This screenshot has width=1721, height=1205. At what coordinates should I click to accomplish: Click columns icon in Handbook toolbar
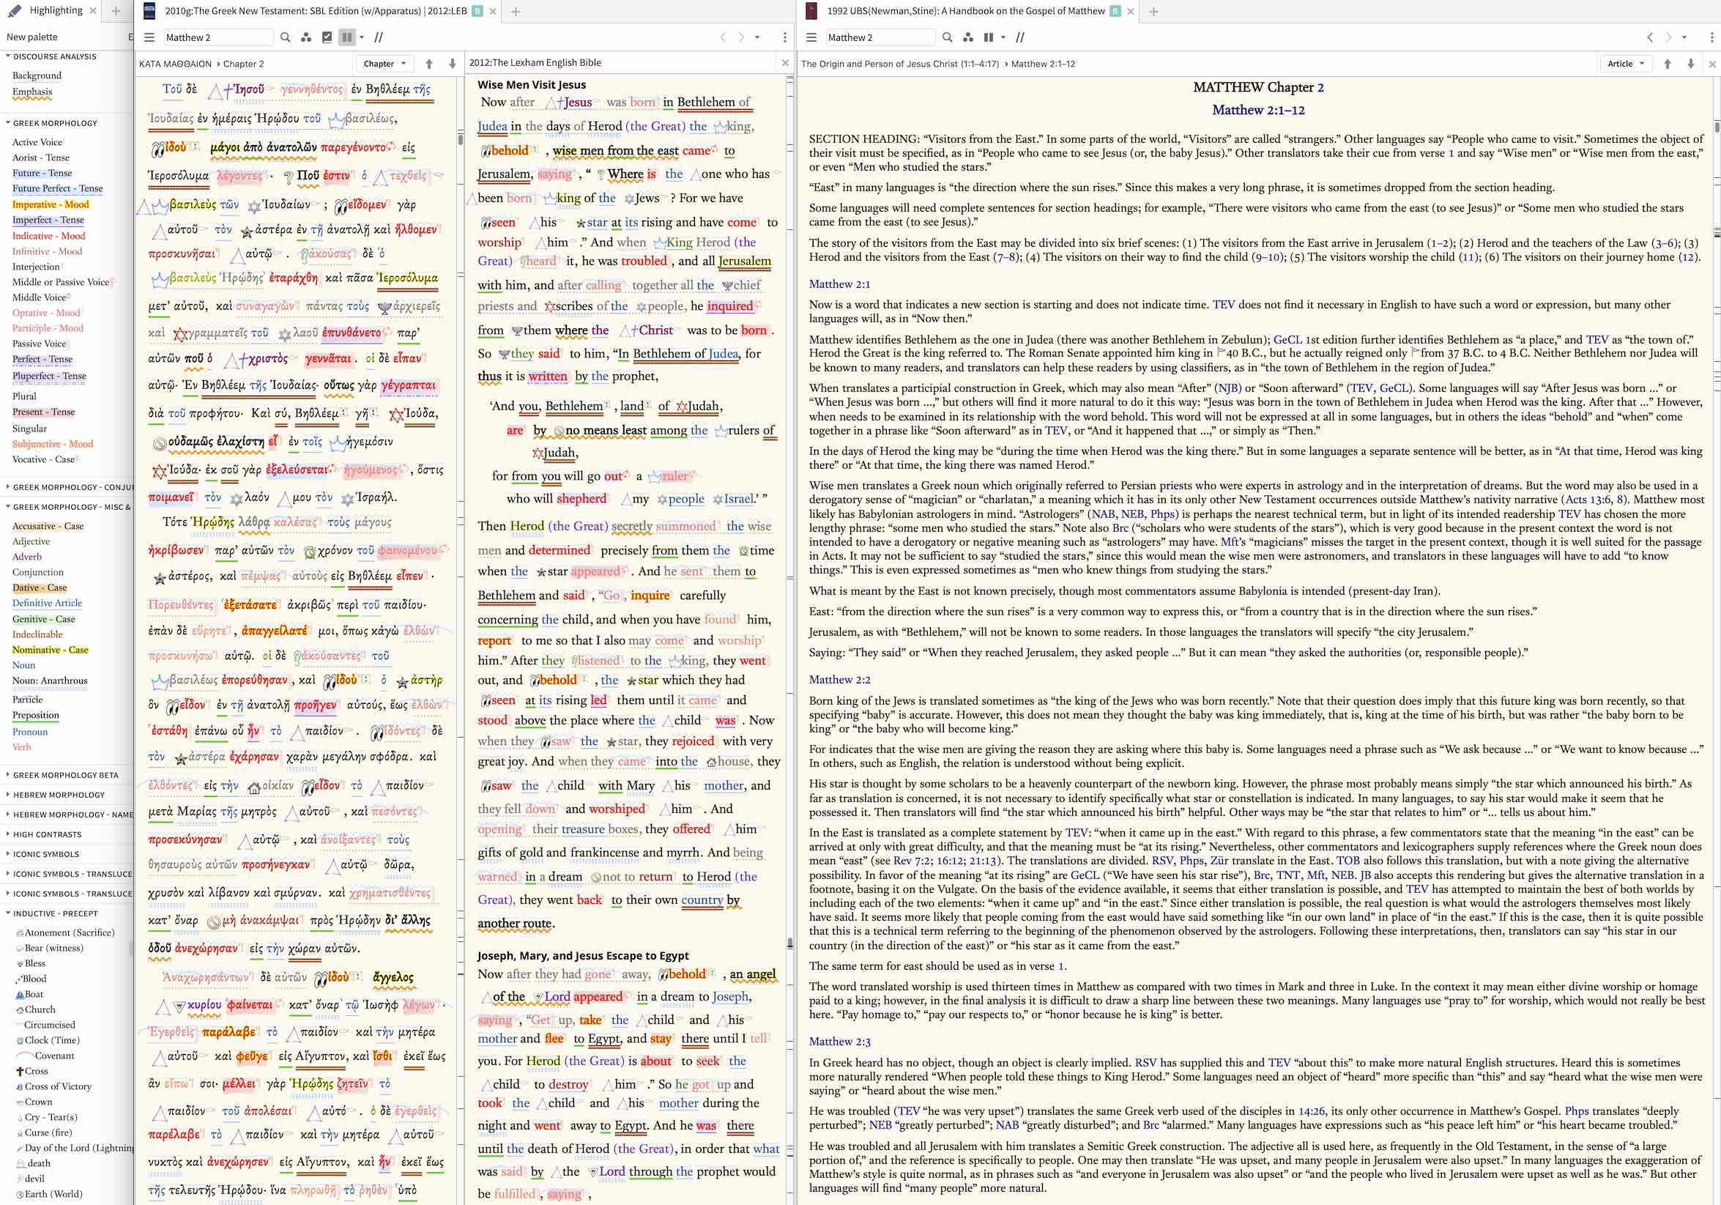989,37
